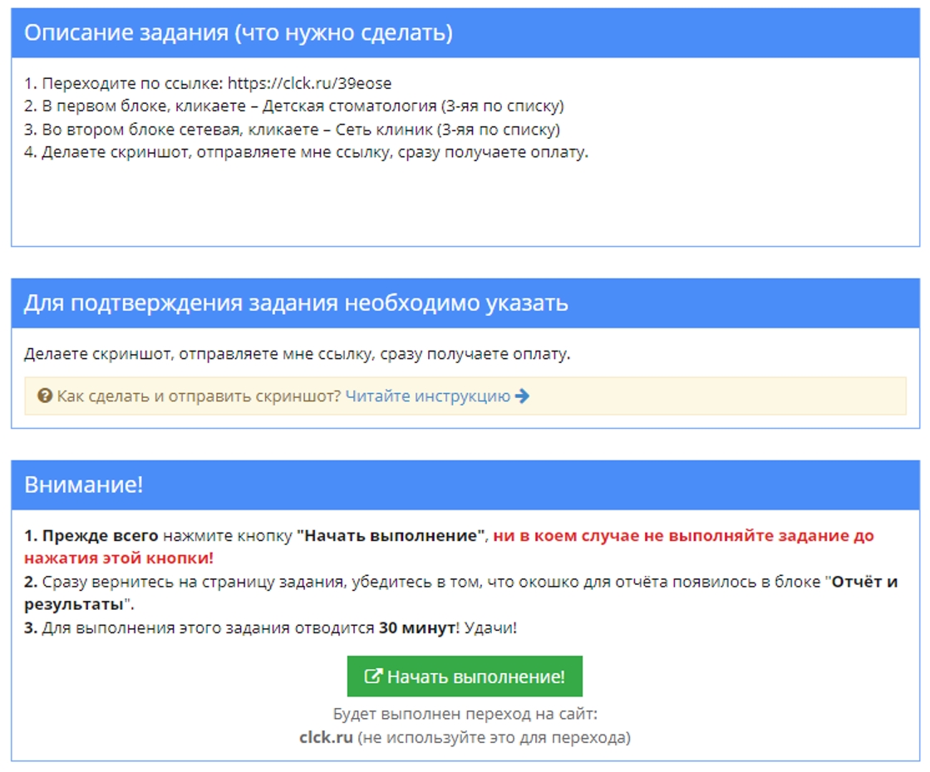Click the external-link icon on the start button
This screenshot has width=930, height=772.
point(373,676)
